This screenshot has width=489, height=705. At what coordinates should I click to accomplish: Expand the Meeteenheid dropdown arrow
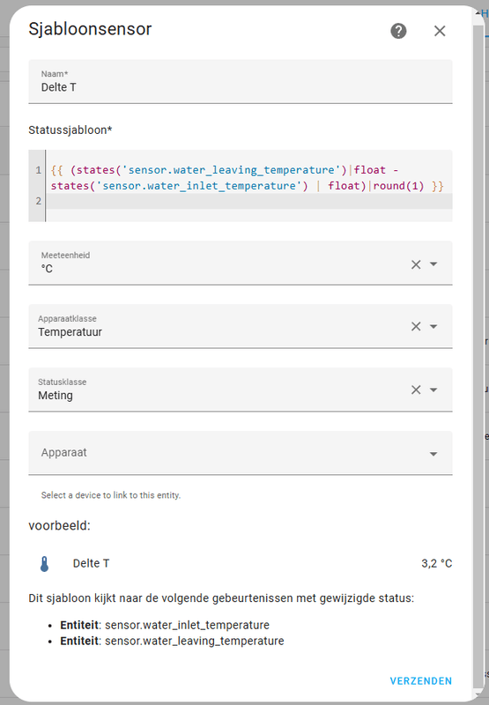433,263
